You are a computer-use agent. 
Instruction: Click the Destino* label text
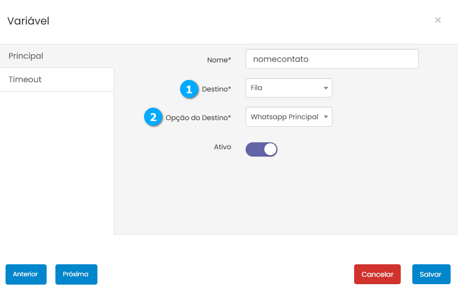tap(216, 89)
